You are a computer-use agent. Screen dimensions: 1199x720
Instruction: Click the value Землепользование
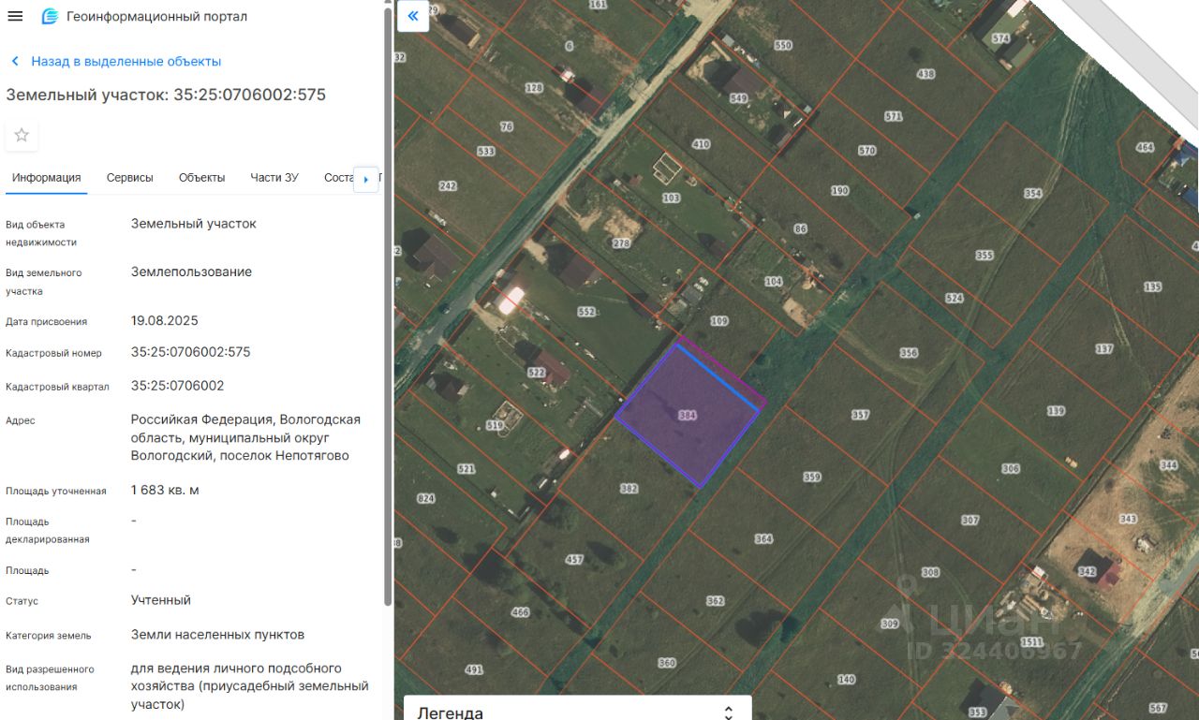(191, 272)
